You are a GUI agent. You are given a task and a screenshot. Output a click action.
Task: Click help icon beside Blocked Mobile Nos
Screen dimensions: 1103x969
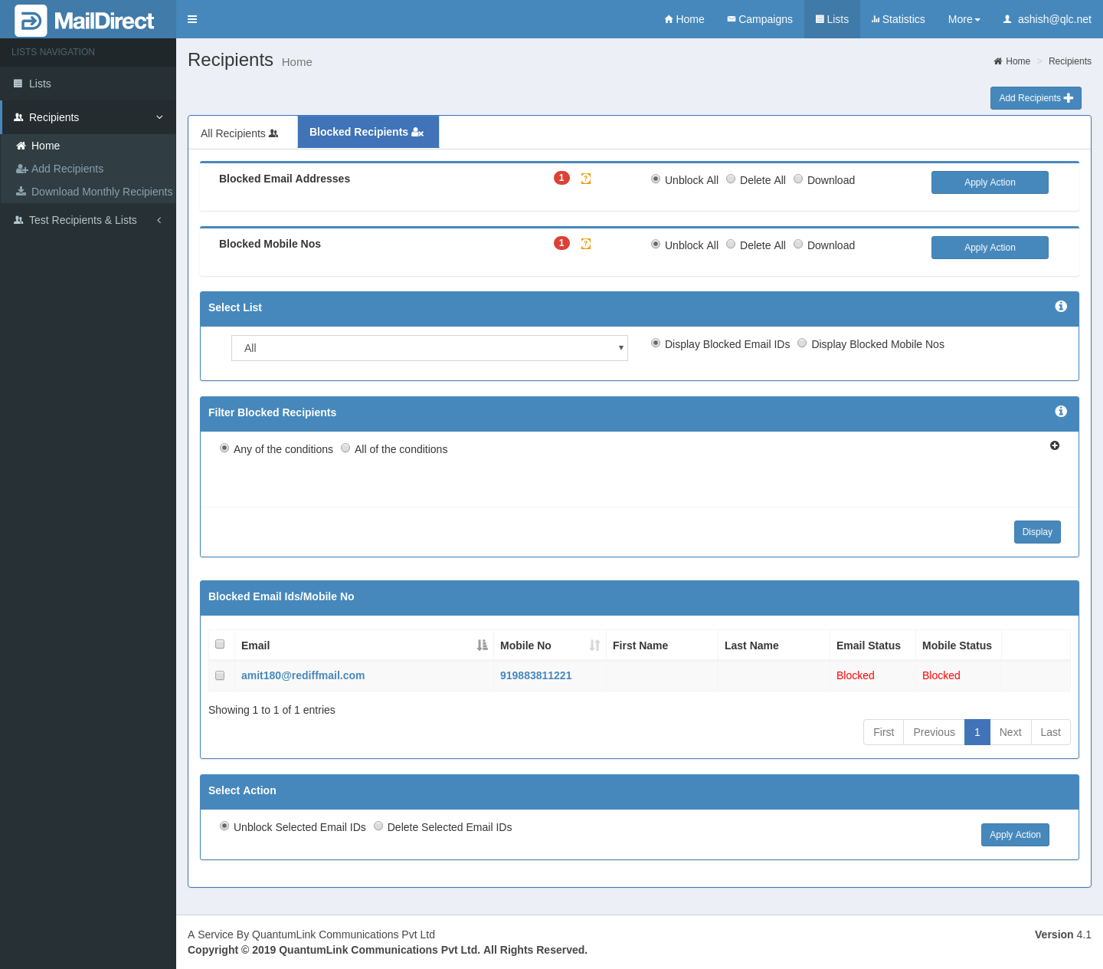(x=586, y=244)
